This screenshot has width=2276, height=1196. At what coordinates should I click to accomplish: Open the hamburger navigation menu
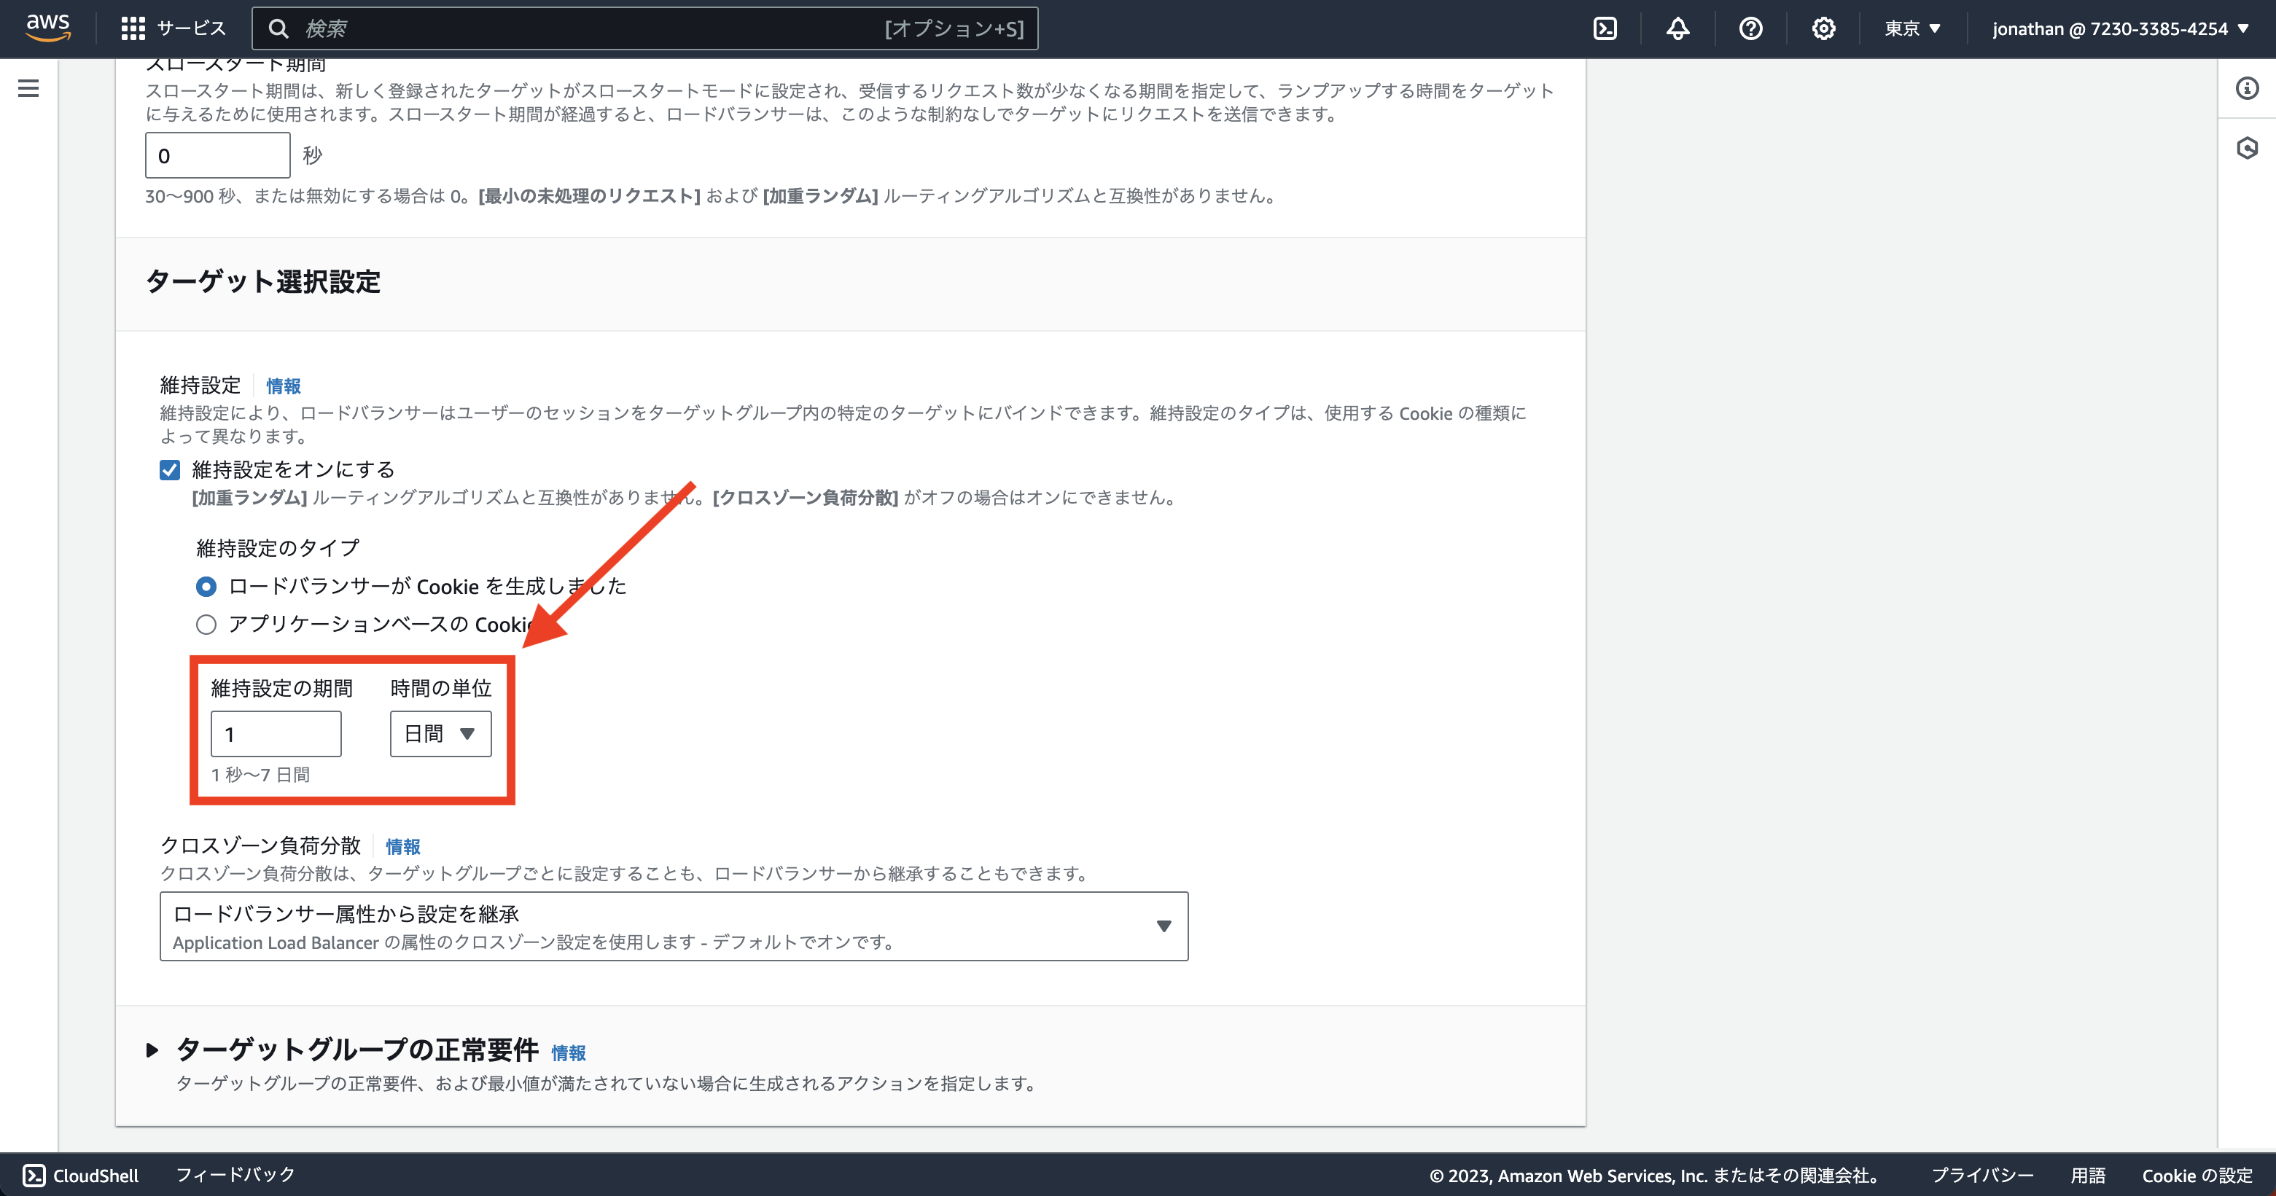coord(29,87)
